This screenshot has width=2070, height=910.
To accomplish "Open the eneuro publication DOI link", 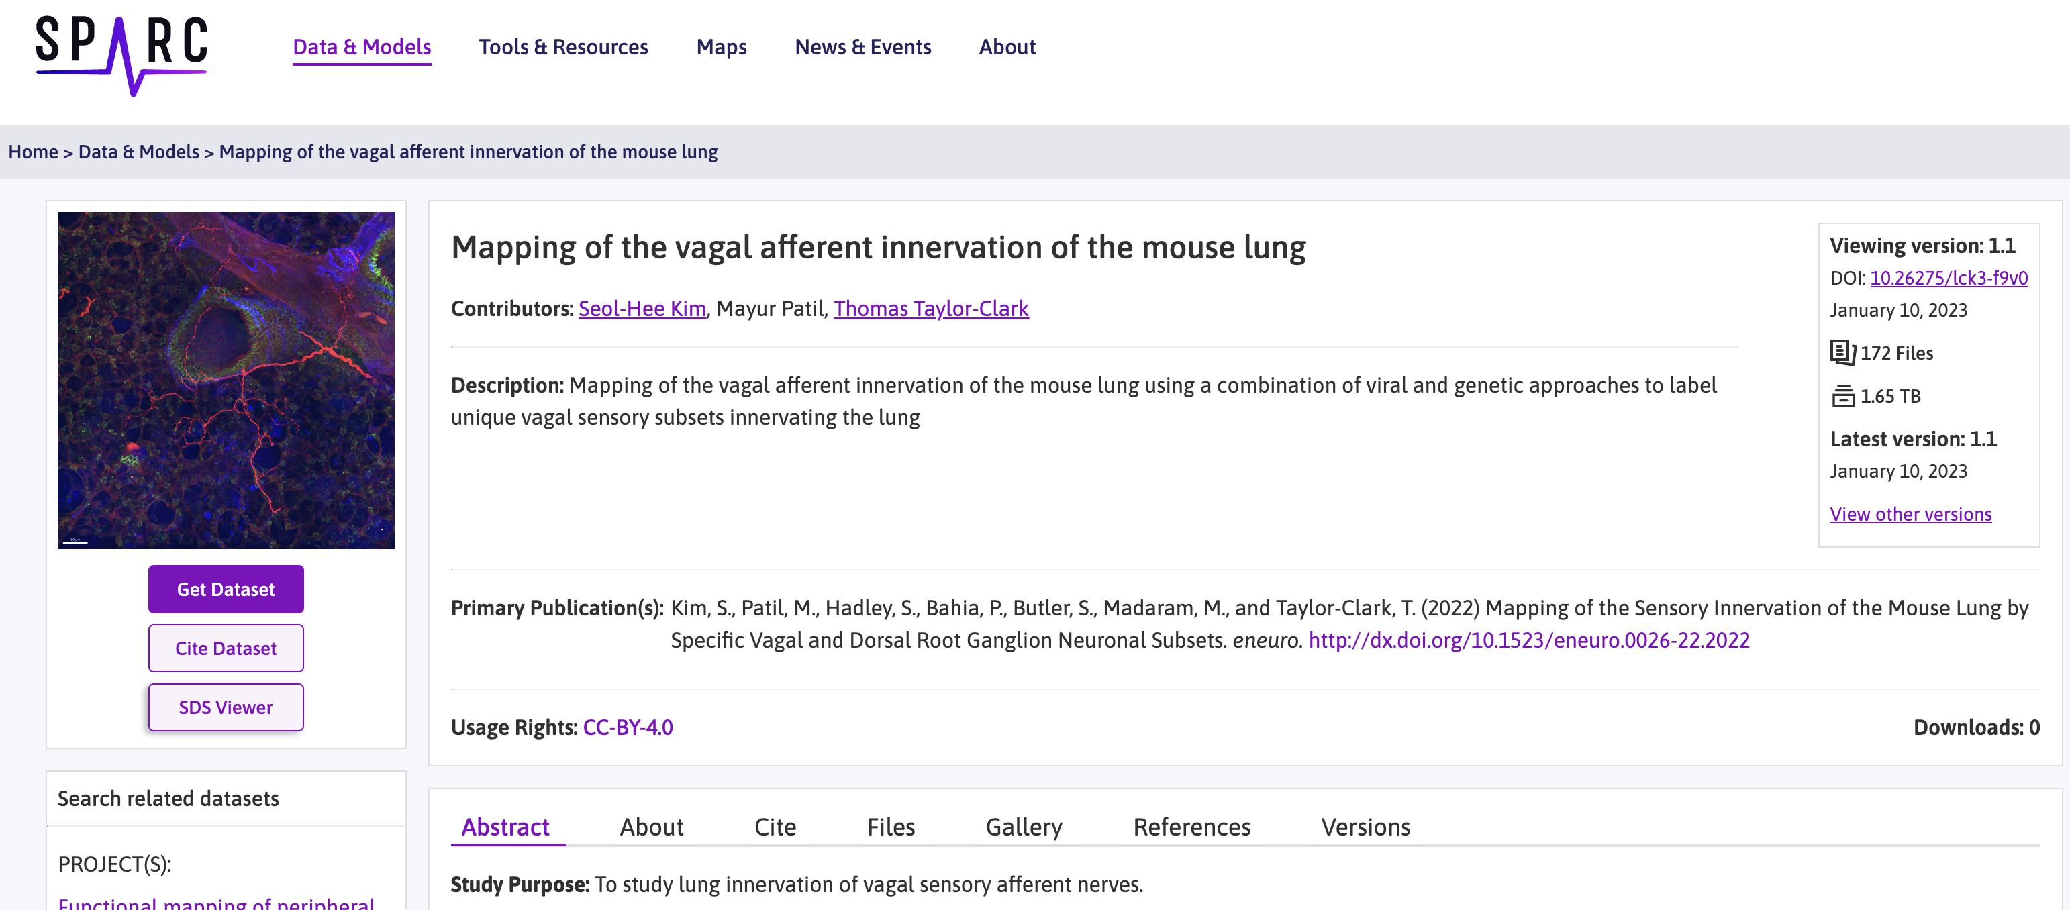I will tap(1528, 640).
